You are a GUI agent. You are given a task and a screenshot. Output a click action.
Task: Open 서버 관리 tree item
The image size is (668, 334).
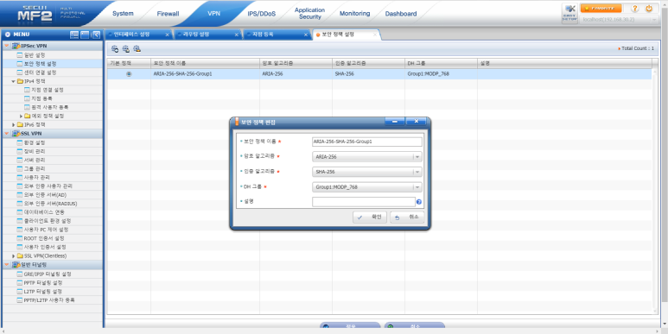tap(34, 160)
